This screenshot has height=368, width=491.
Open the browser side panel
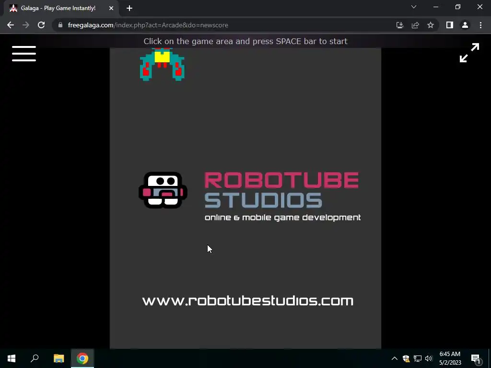point(450,25)
